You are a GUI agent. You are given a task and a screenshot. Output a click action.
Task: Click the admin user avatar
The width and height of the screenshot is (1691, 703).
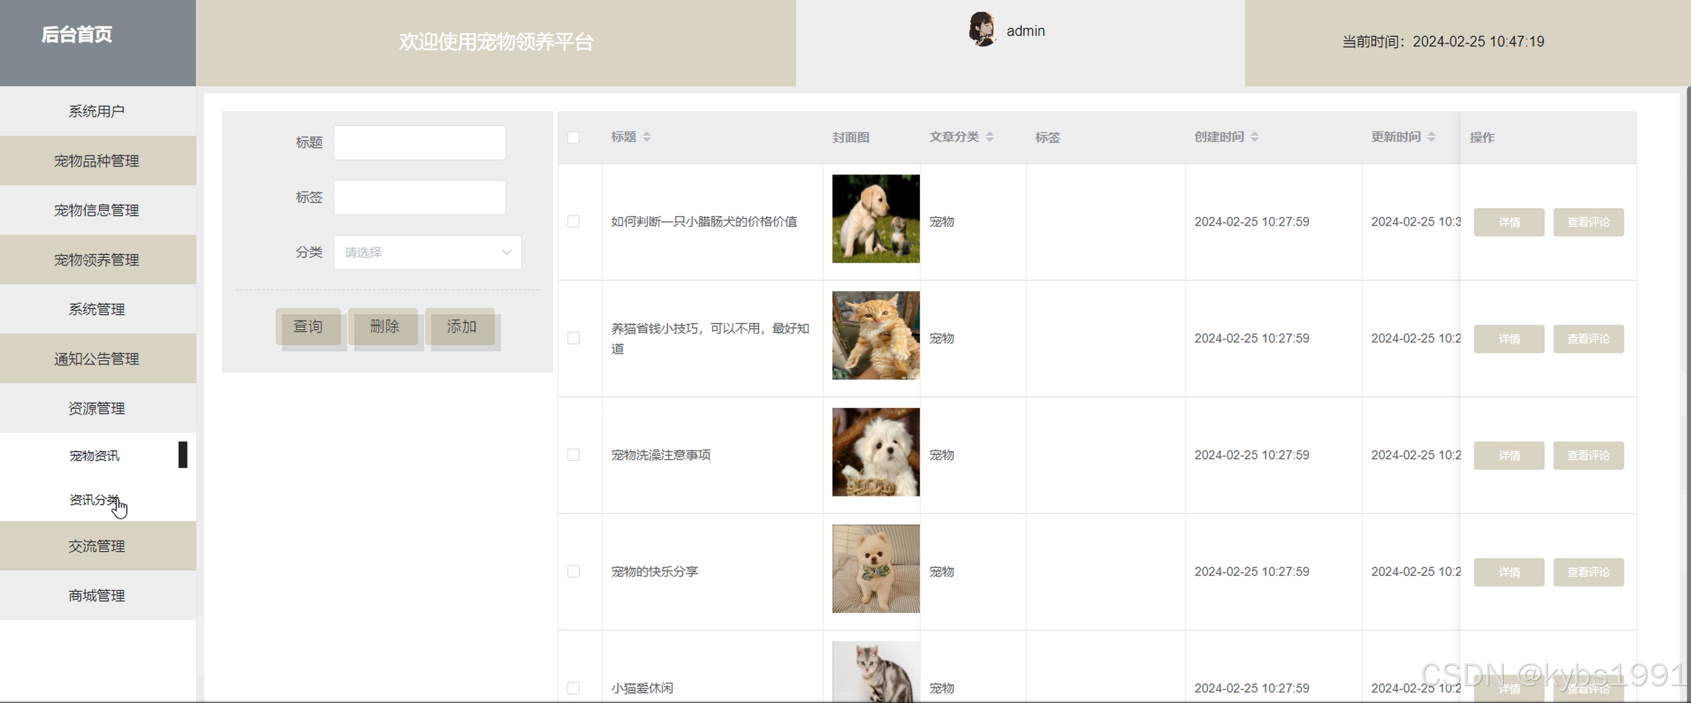983,30
